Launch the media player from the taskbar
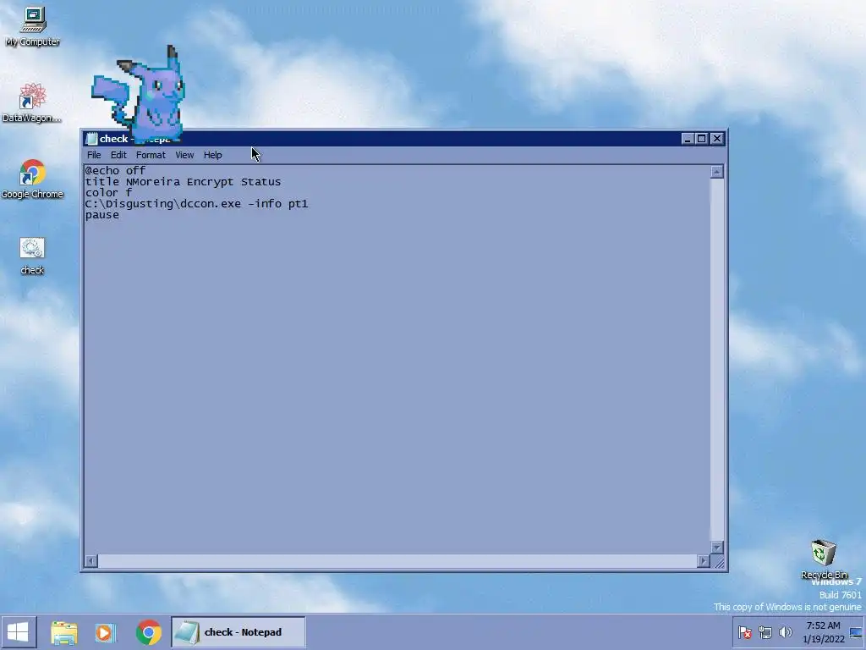The image size is (866, 650). pyautogui.click(x=105, y=632)
